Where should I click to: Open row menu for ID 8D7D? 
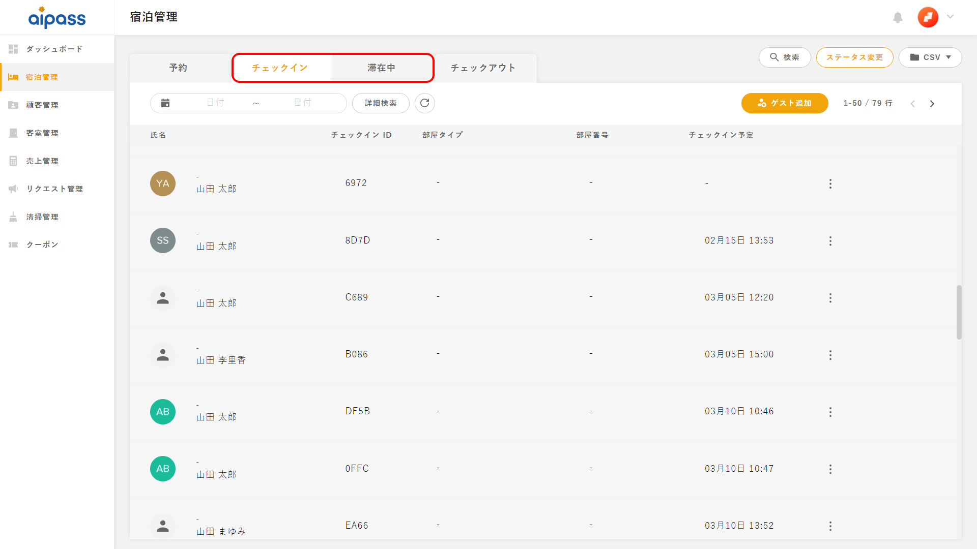click(830, 241)
